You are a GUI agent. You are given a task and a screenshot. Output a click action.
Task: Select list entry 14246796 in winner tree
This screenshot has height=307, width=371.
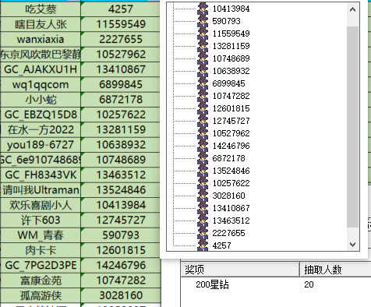click(231, 146)
